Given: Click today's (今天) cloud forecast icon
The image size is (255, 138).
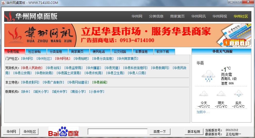Looking at the screenshot, I should click(x=204, y=94).
